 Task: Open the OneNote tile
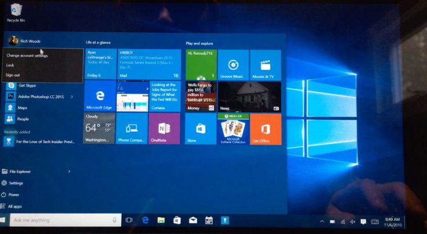(164, 129)
